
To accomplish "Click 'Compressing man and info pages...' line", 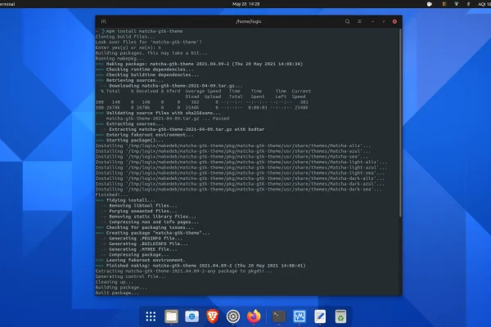I will [x=150, y=222].
